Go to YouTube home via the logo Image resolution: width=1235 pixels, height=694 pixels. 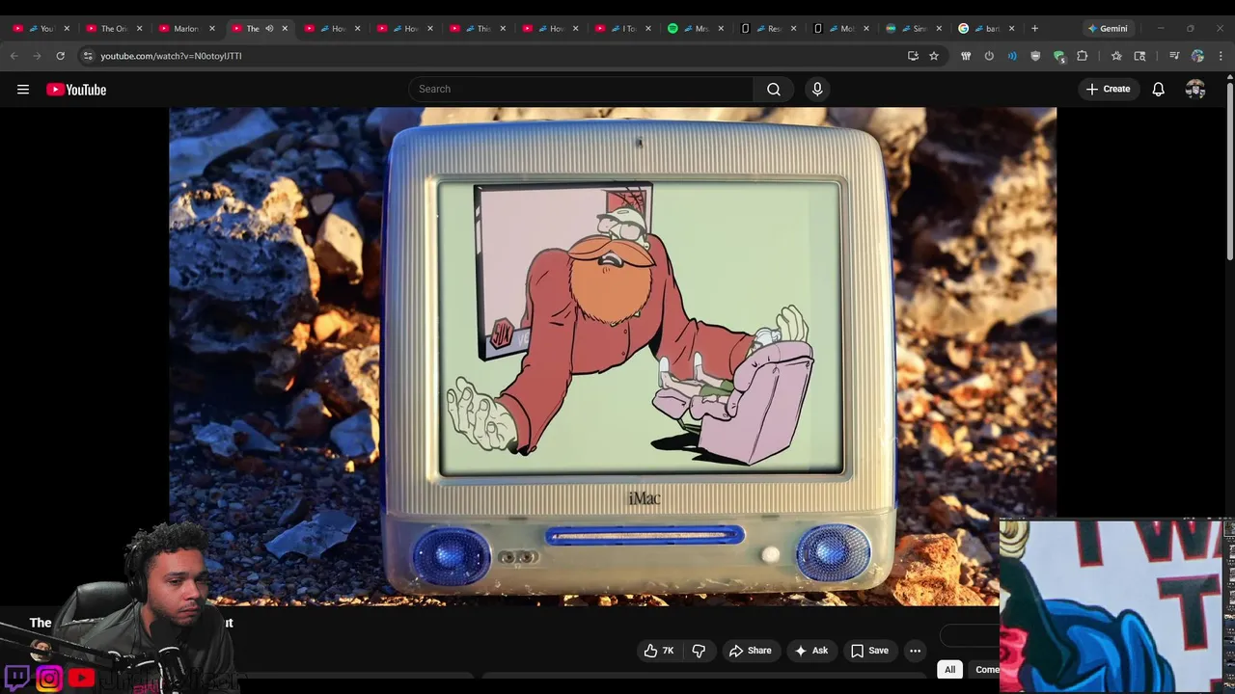(76, 90)
